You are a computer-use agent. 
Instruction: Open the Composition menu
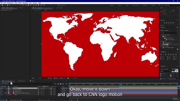click(10, 3)
